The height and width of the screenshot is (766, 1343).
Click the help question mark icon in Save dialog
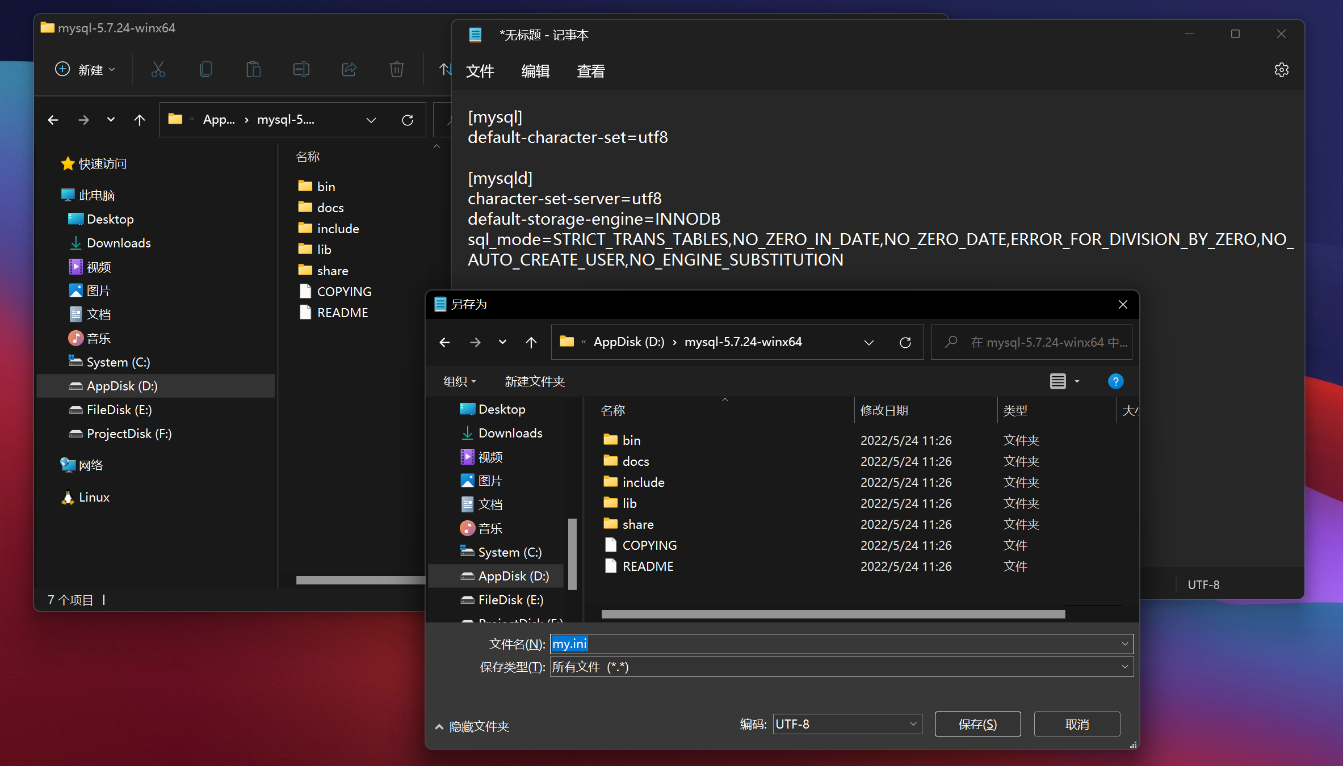point(1115,381)
